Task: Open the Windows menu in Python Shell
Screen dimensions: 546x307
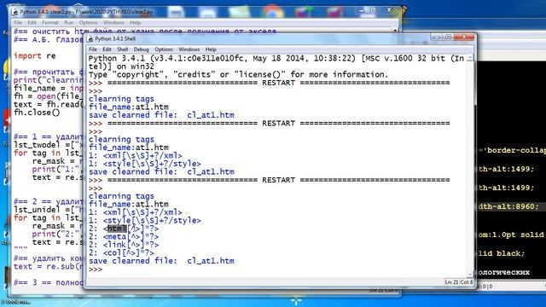Action: [189, 49]
